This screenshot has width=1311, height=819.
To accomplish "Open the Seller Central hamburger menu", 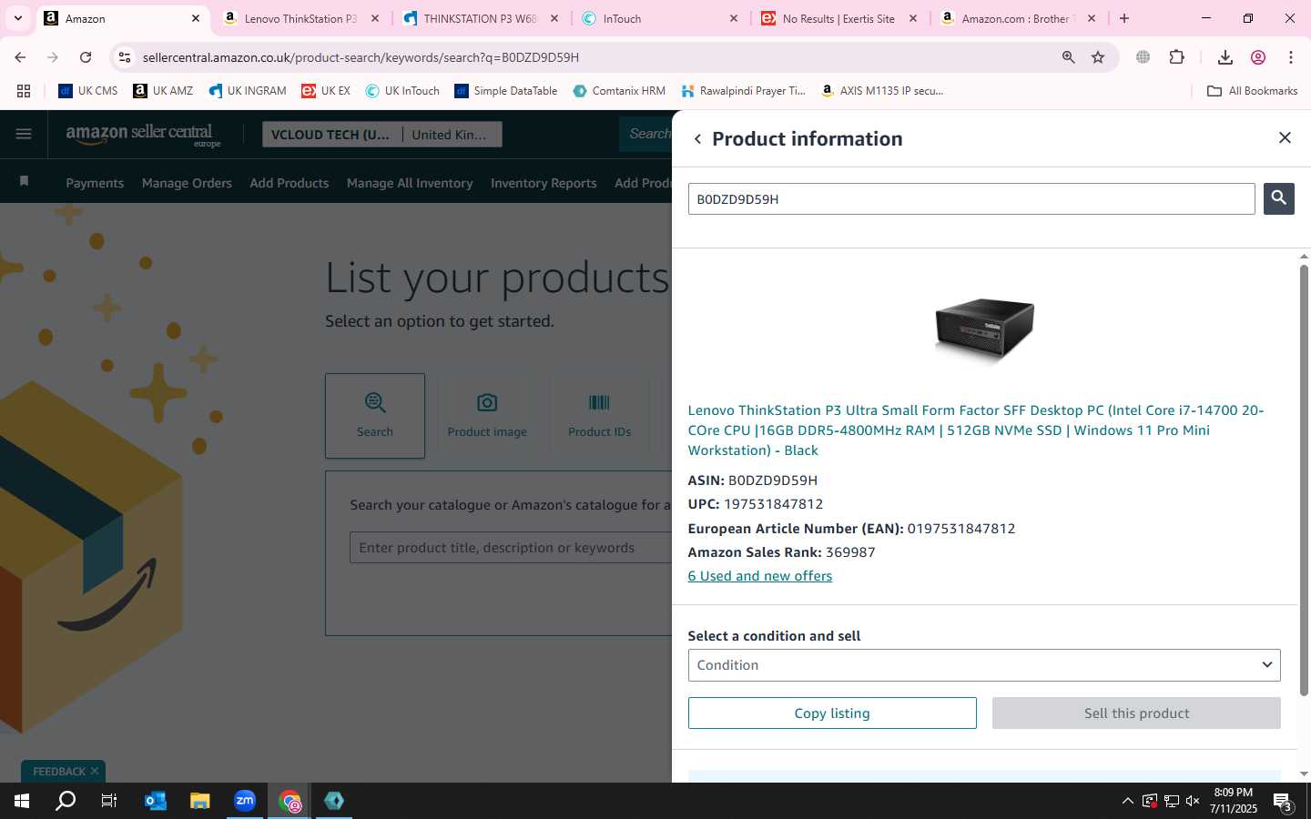I will [24, 135].
